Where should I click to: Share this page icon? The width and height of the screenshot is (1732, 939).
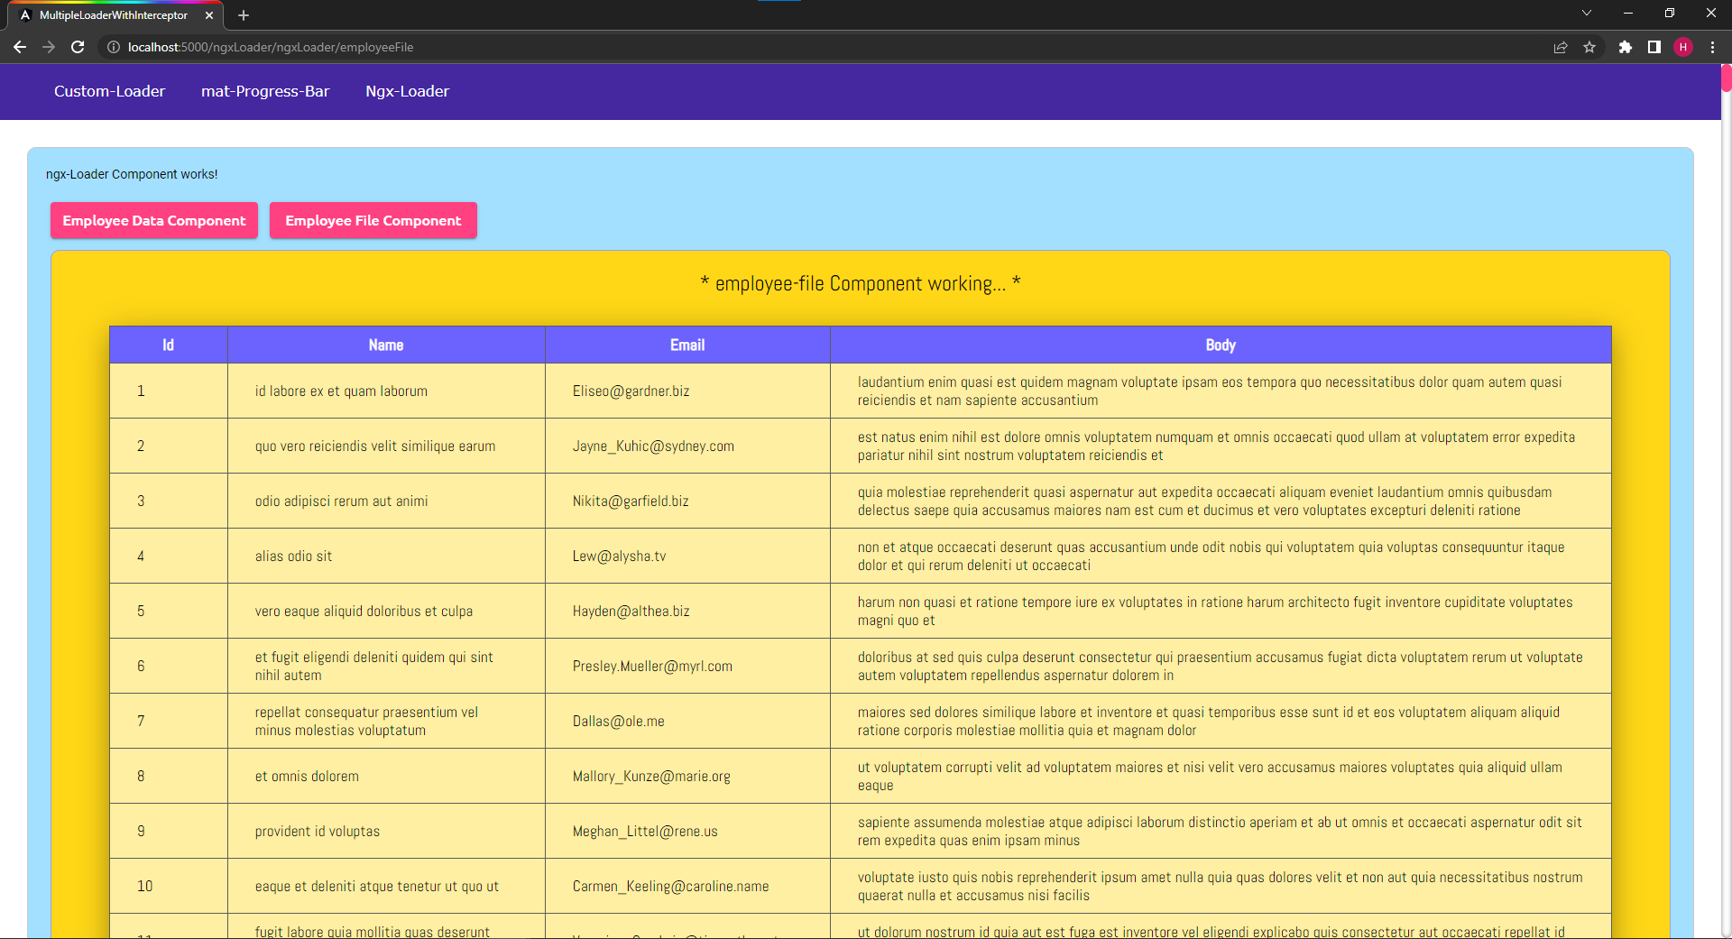[x=1561, y=47]
